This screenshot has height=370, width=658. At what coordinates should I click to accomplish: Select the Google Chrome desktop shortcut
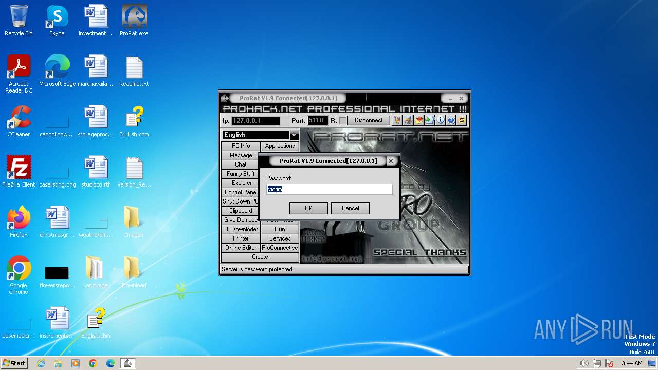click(x=19, y=275)
